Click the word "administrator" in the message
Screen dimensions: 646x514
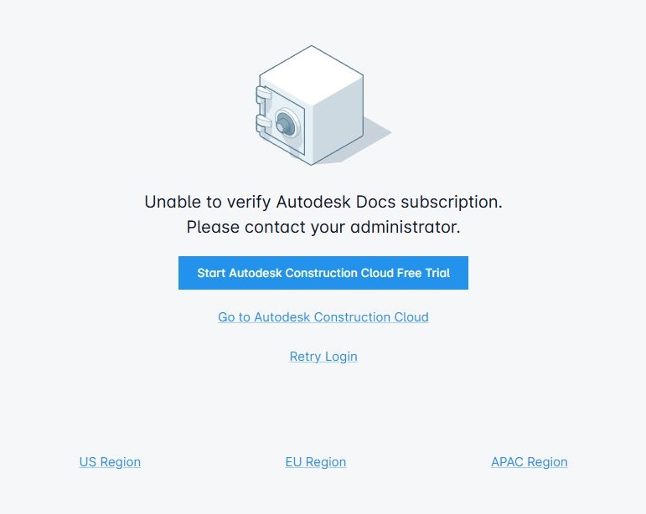tap(405, 227)
